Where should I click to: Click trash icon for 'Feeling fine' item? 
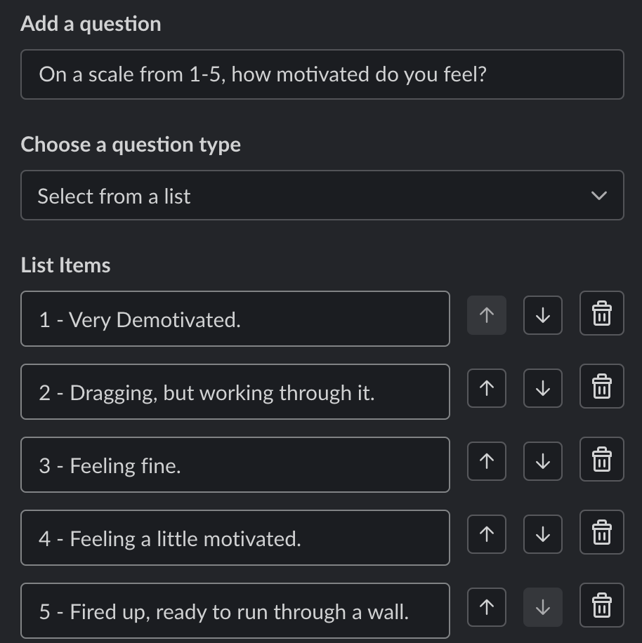tap(601, 459)
